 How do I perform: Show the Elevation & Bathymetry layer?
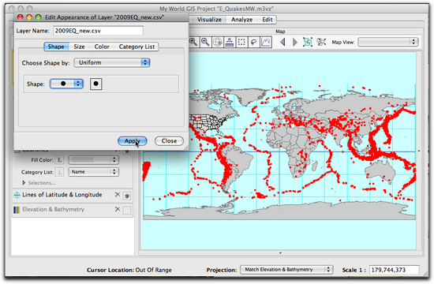click(127, 211)
